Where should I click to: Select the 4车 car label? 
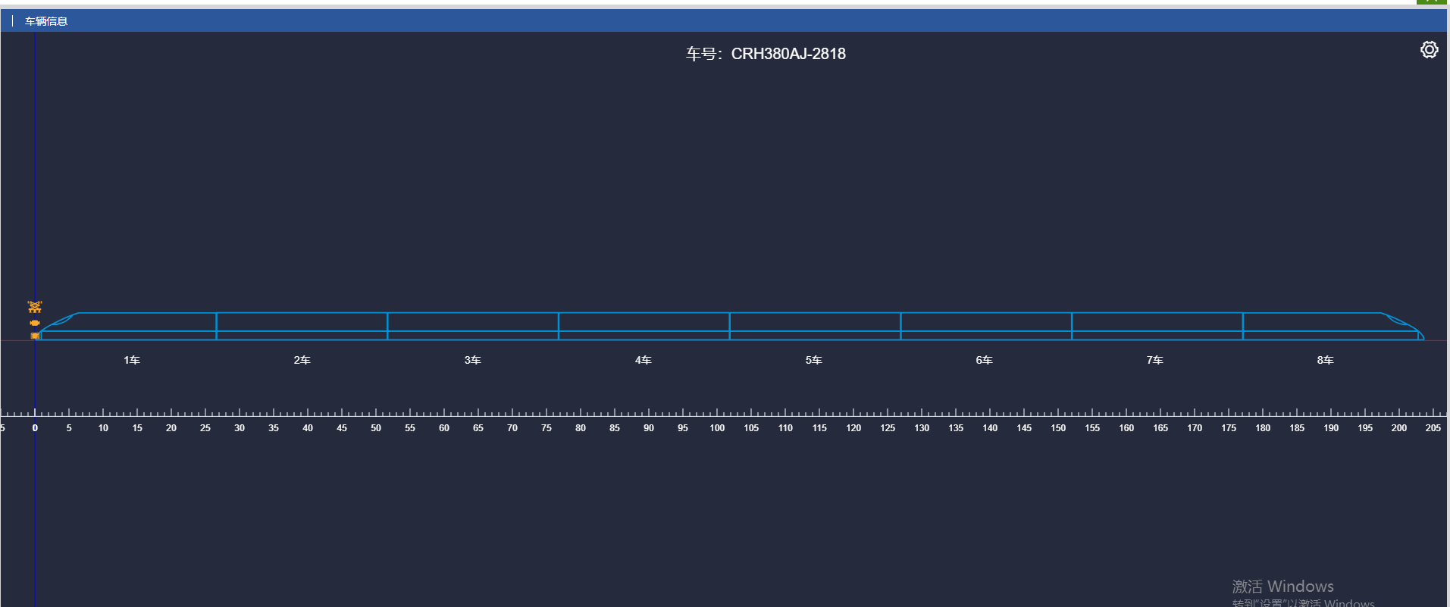(x=644, y=360)
